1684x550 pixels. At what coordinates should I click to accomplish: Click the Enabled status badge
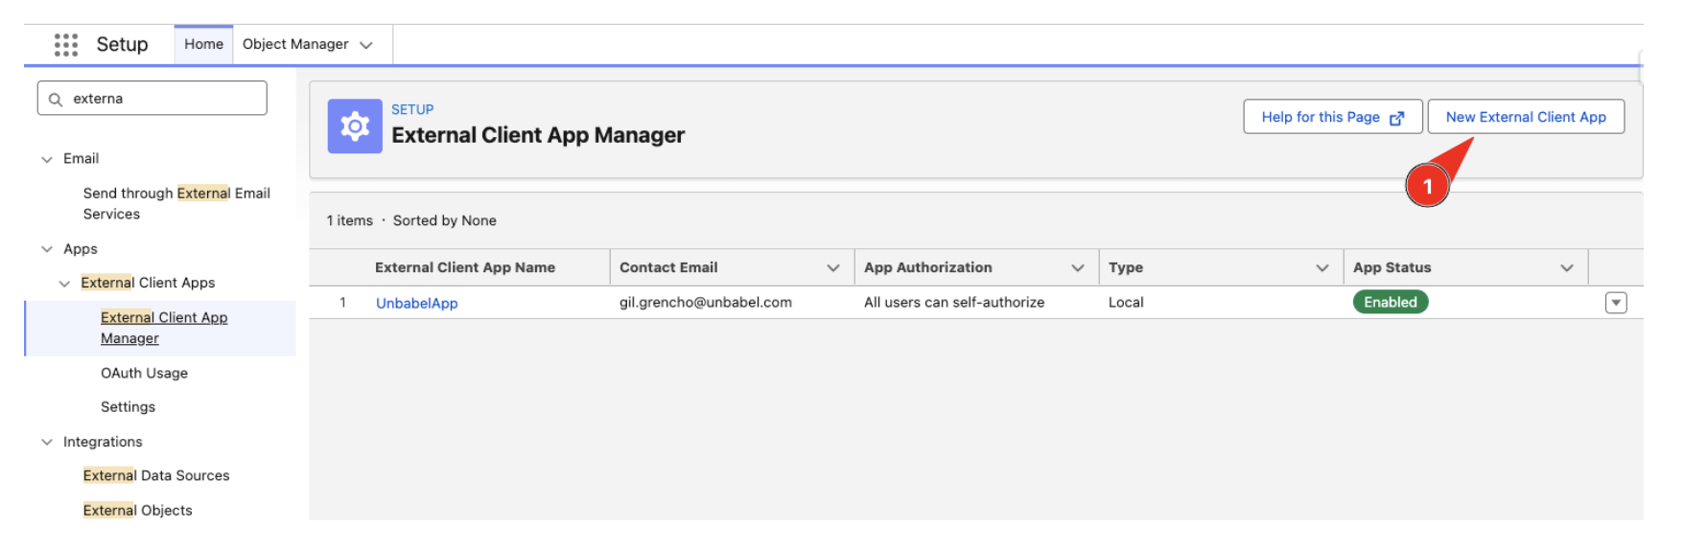(1391, 302)
